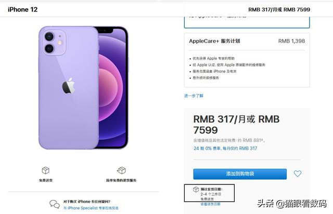333x214 pixels.
Task: Click the '简单免费的退货服务' returns label
Action: coord(121,180)
